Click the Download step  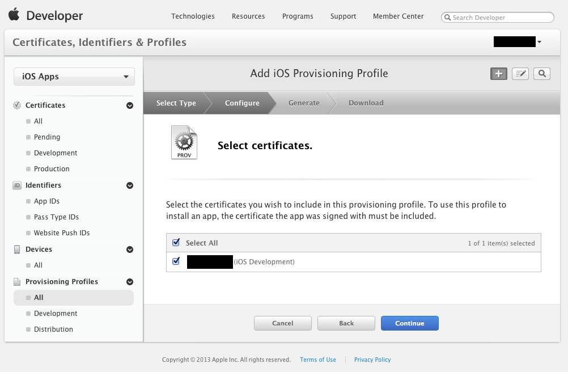click(366, 103)
